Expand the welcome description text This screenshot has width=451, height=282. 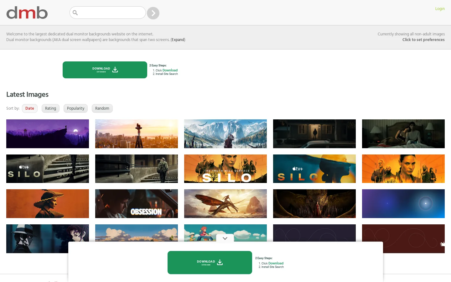[178, 40]
